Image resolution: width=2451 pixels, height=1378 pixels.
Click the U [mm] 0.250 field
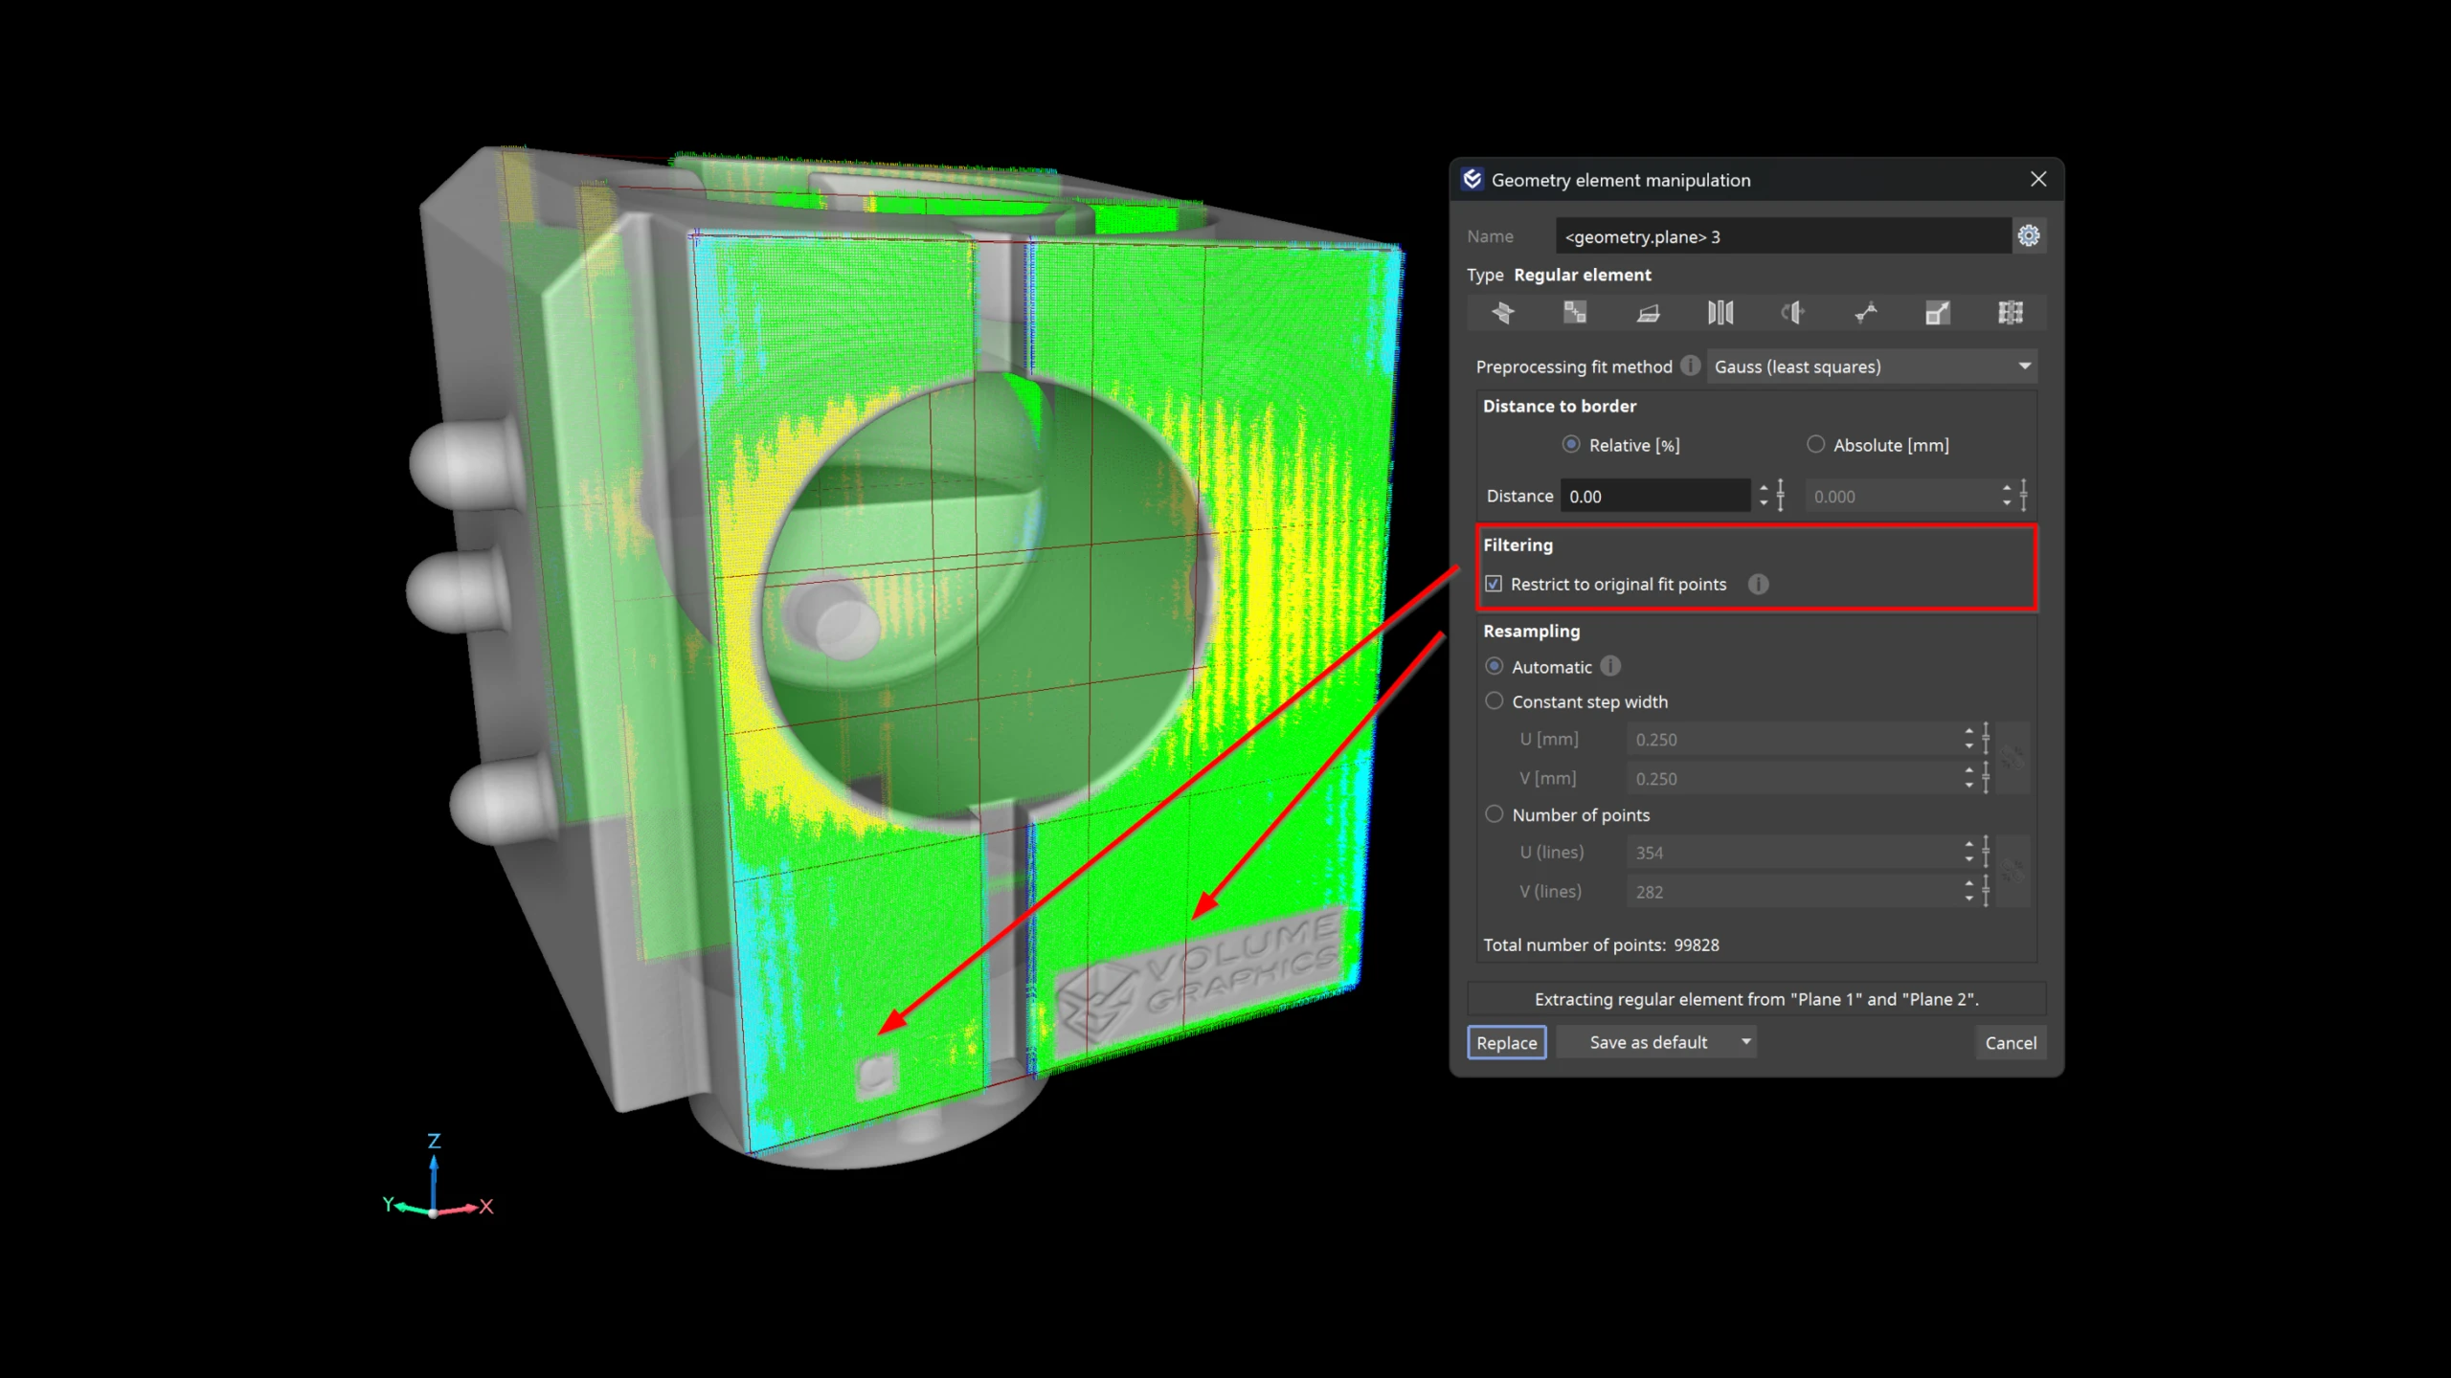tap(1792, 739)
